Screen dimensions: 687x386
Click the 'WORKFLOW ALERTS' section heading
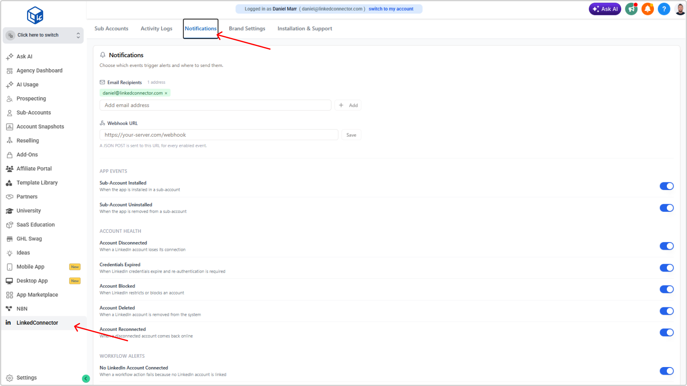click(122, 356)
